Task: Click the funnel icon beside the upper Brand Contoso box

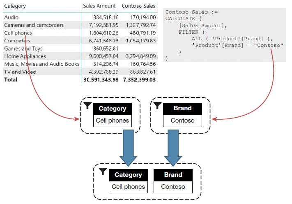Action: pyautogui.click(x=157, y=105)
